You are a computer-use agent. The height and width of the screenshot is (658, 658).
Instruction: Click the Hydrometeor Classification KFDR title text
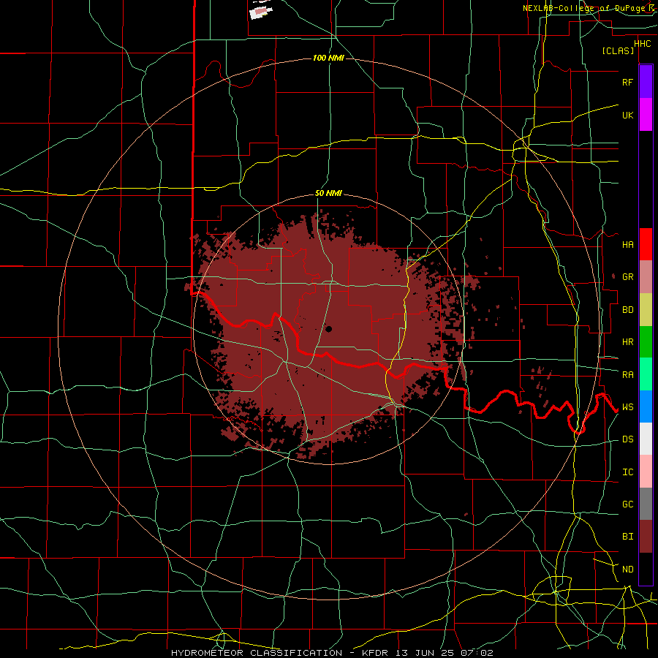[x=332, y=653]
